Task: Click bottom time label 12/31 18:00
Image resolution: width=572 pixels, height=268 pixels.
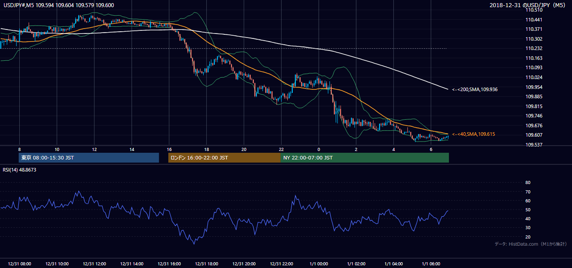Action: click(x=206, y=264)
